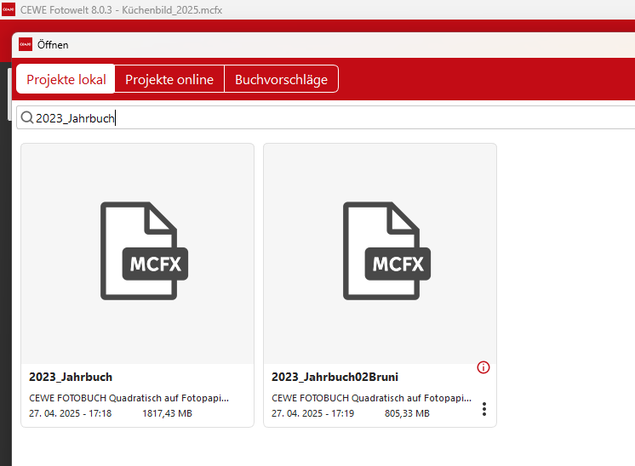
Task: Click the date 27. 04. 2025 - 17:18
Action: pyautogui.click(x=70, y=413)
